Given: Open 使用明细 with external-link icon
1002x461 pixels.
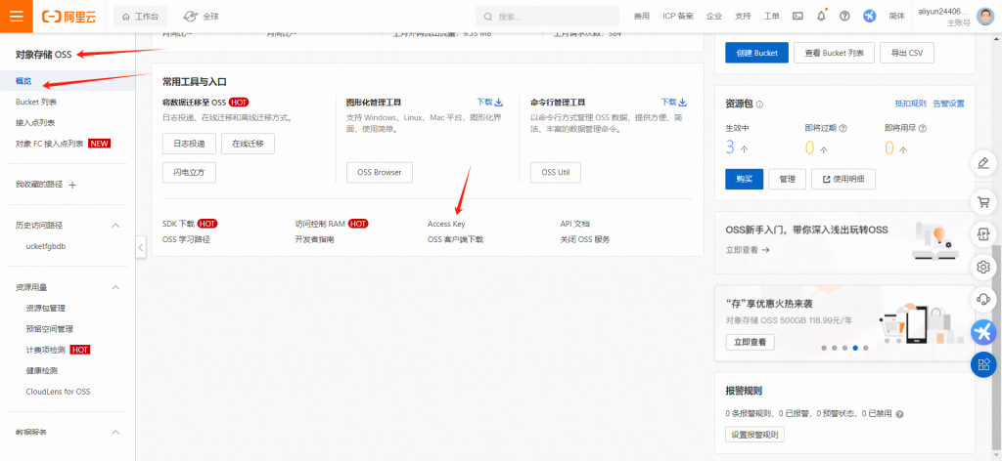Looking at the screenshot, I should (x=843, y=179).
